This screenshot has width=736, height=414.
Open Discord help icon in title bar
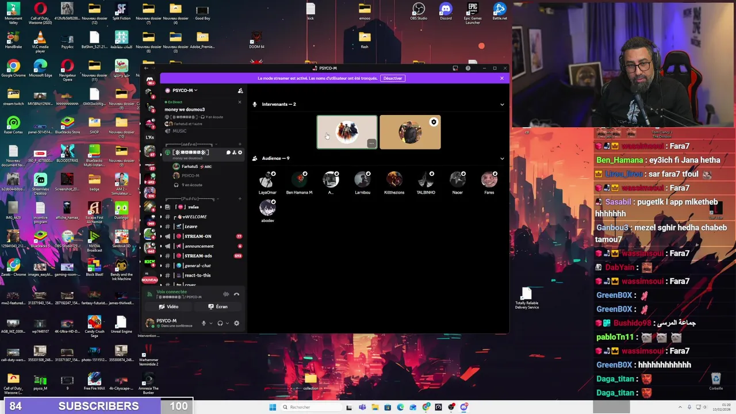pos(467,68)
